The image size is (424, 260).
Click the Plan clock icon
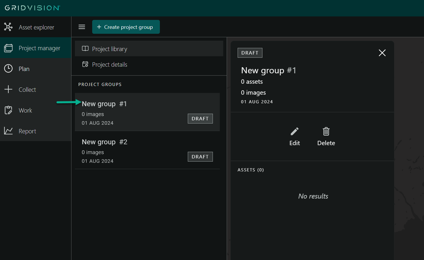click(8, 69)
